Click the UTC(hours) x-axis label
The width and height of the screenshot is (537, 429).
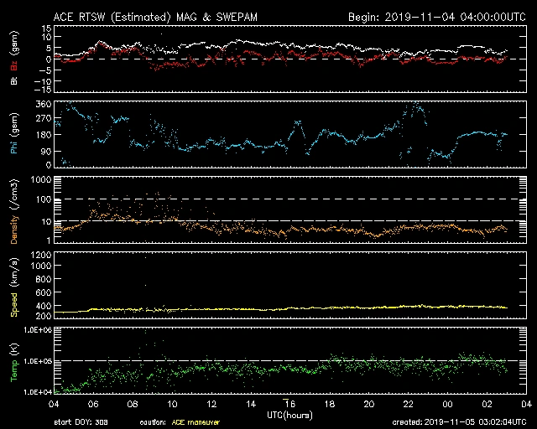click(288, 414)
